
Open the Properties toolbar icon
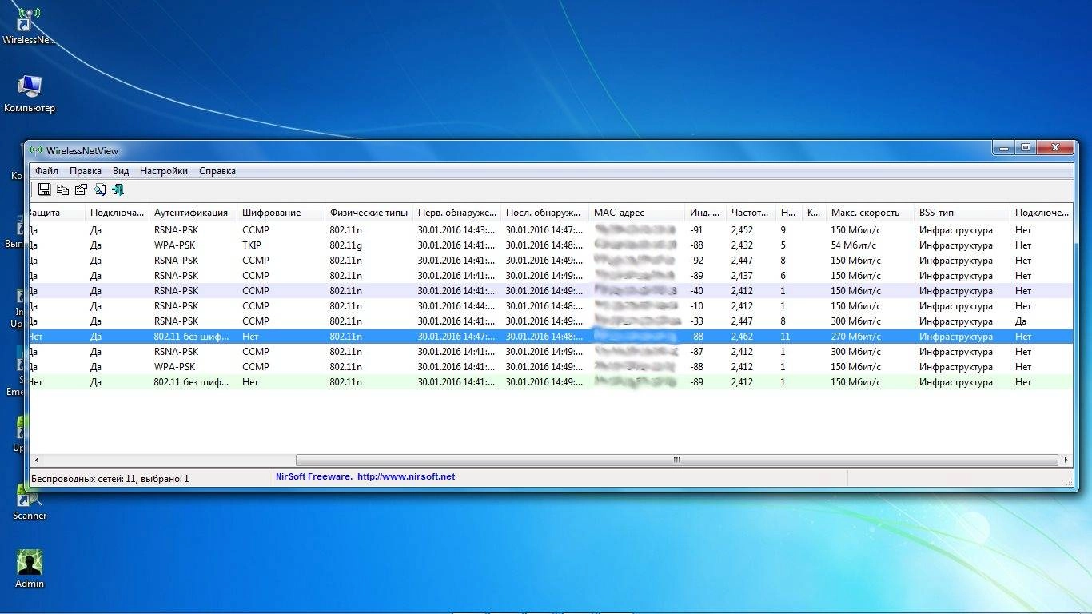point(81,190)
